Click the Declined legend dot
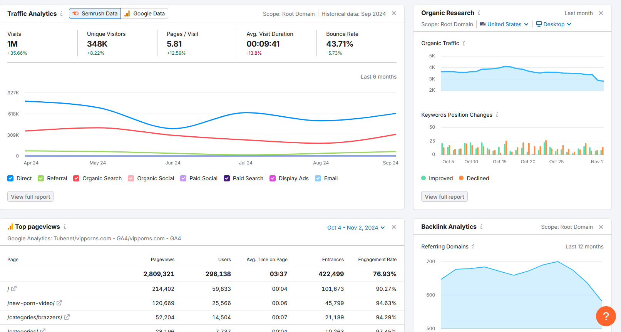Image resolution: width=621 pixels, height=332 pixels. click(x=461, y=178)
